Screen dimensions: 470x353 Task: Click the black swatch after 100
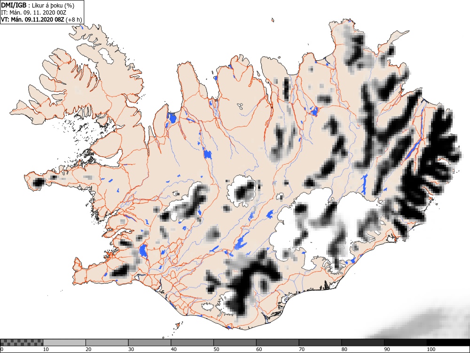[448, 343]
